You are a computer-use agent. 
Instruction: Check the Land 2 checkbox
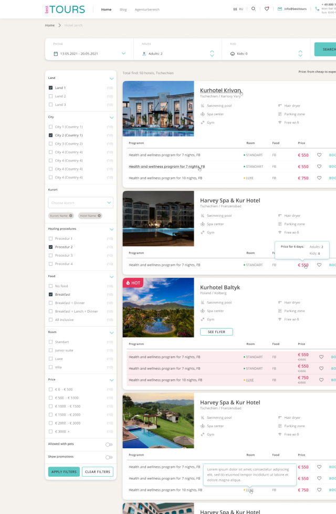[50, 96]
